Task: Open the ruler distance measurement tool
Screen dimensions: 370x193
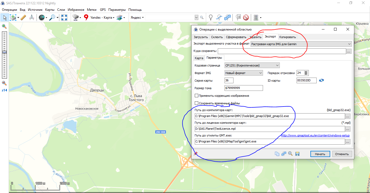Action: coord(23,18)
